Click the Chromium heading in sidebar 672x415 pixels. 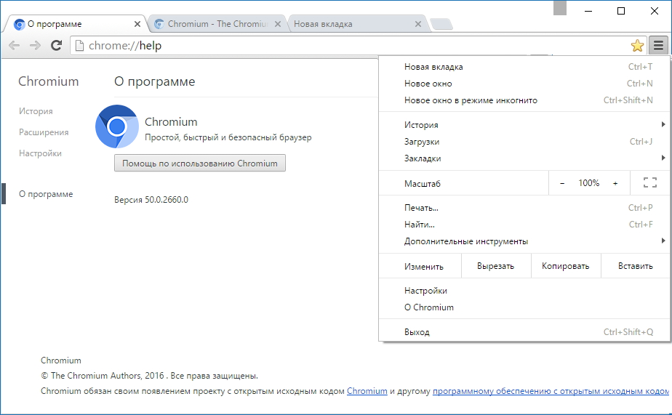click(49, 81)
